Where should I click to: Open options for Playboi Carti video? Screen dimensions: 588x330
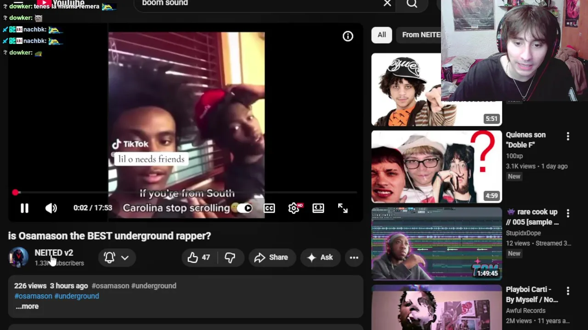click(x=568, y=291)
